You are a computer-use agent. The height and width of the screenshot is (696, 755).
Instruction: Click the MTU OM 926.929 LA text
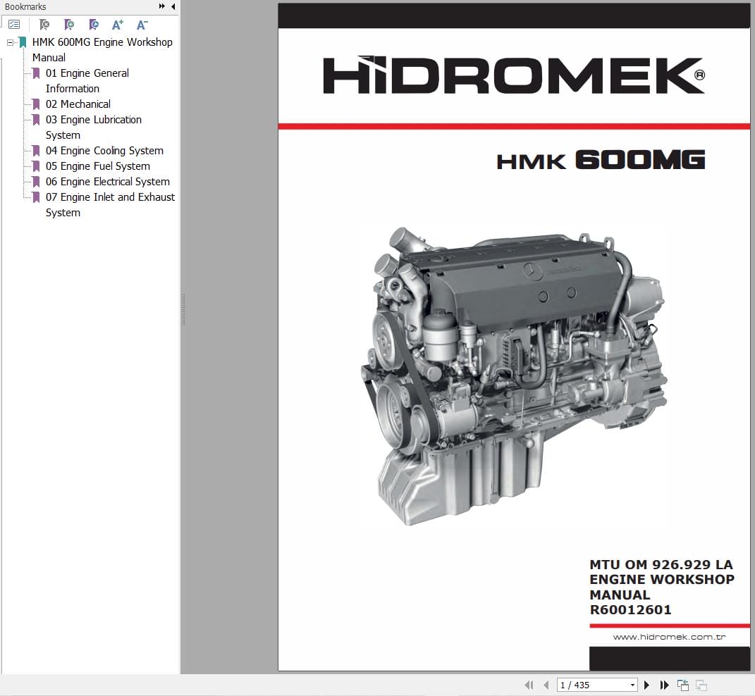[661, 564]
